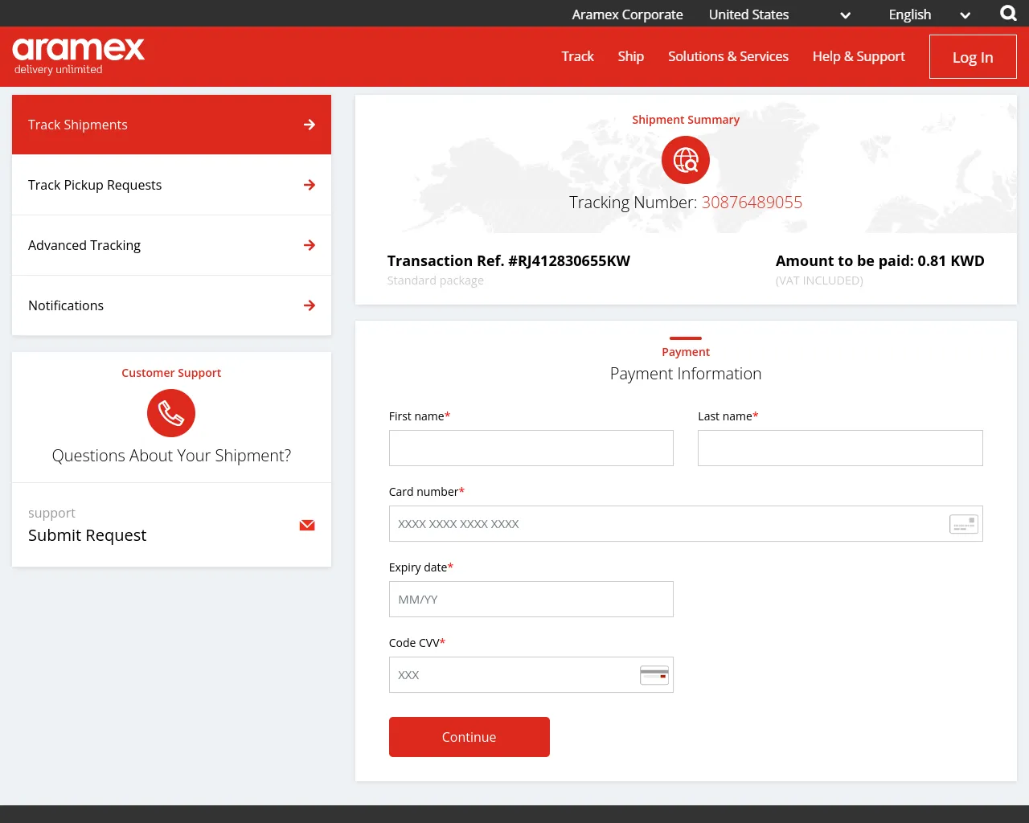1029x823 pixels.
Task: Click the Payment Information heading
Action: pyautogui.click(x=686, y=374)
